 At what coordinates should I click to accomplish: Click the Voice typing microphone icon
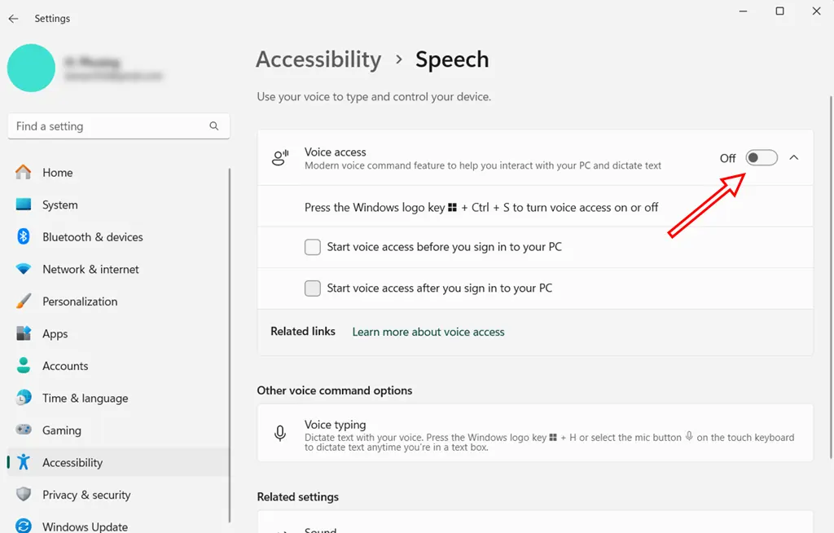tap(280, 433)
